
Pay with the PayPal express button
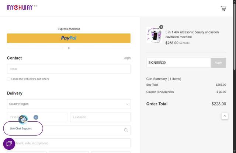point(69,38)
